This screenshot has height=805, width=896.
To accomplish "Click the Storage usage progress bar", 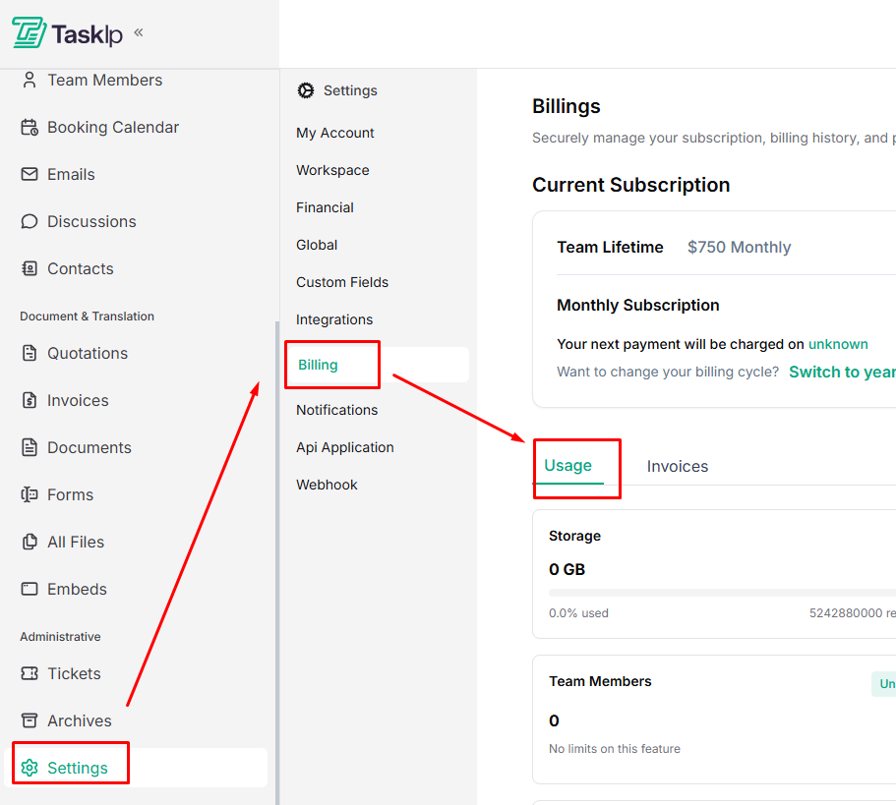I will coord(728,590).
